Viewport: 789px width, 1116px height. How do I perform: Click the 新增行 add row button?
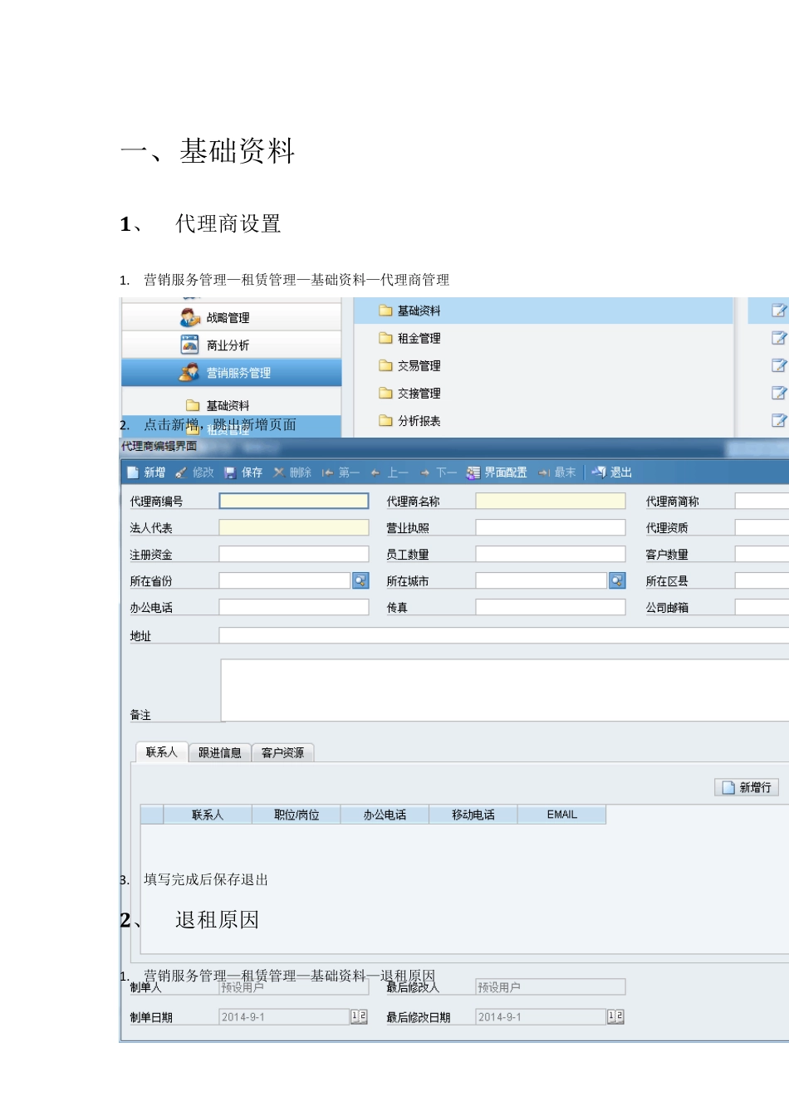coord(747,787)
